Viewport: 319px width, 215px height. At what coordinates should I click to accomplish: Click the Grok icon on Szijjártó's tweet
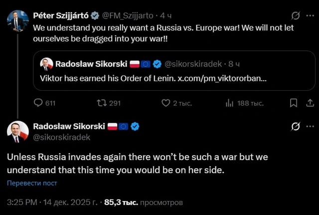pyautogui.click(x=296, y=15)
